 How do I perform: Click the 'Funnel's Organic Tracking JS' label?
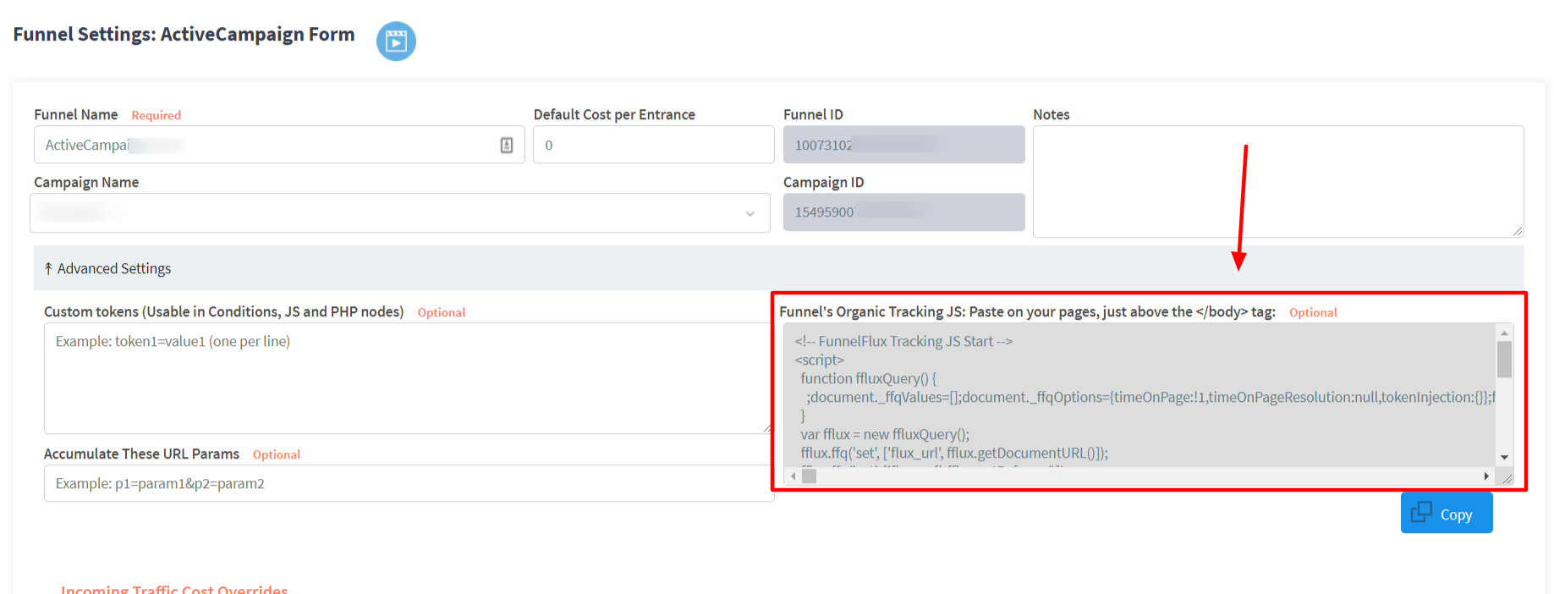1027,311
